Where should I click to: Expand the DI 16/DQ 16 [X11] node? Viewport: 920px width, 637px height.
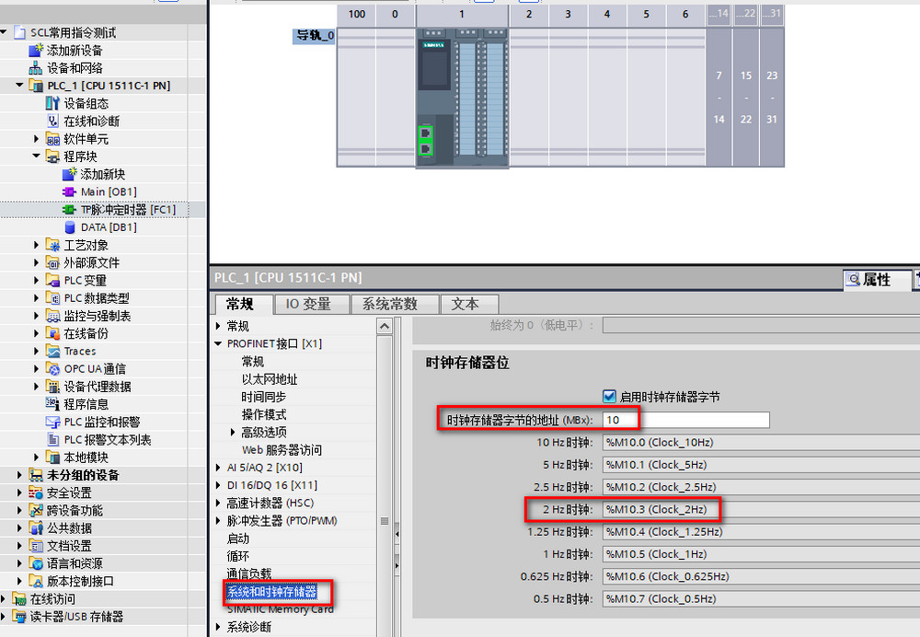[x=218, y=485]
